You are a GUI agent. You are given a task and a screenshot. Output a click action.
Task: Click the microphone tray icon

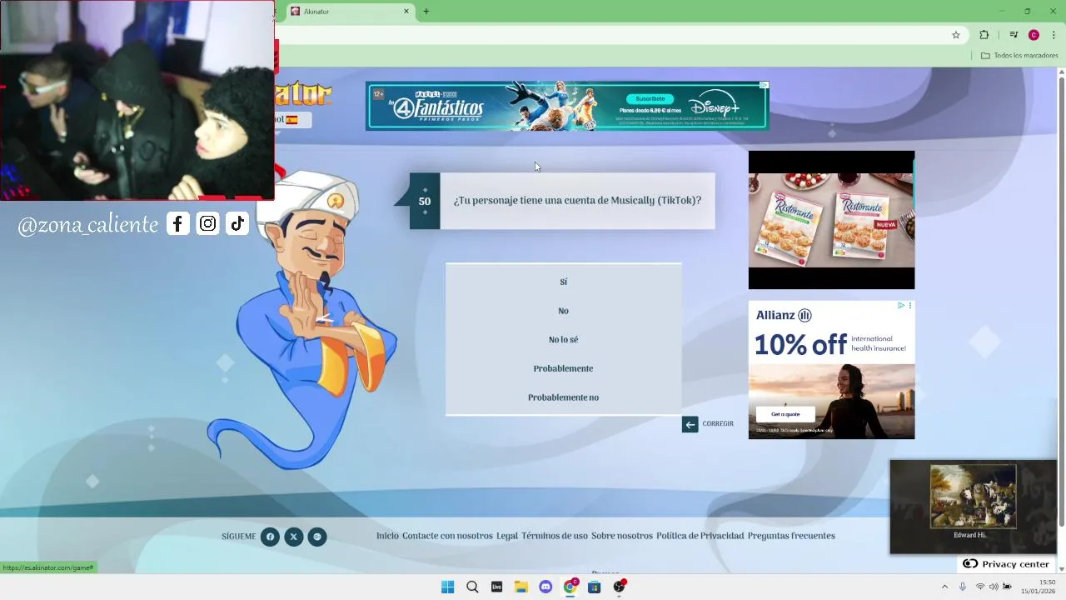pyautogui.click(x=963, y=587)
